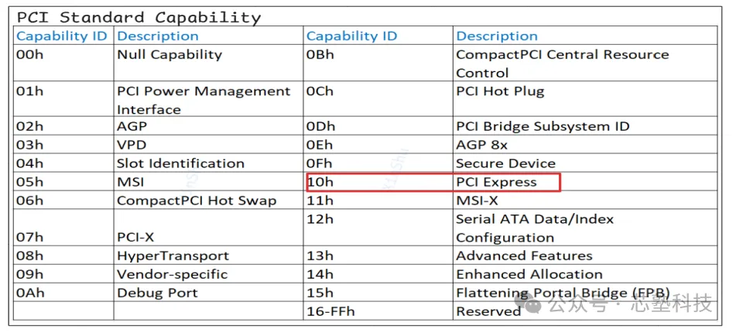Click the "Enhanced Allocation" cell
The height and width of the screenshot is (333, 736).
coord(529,274)
